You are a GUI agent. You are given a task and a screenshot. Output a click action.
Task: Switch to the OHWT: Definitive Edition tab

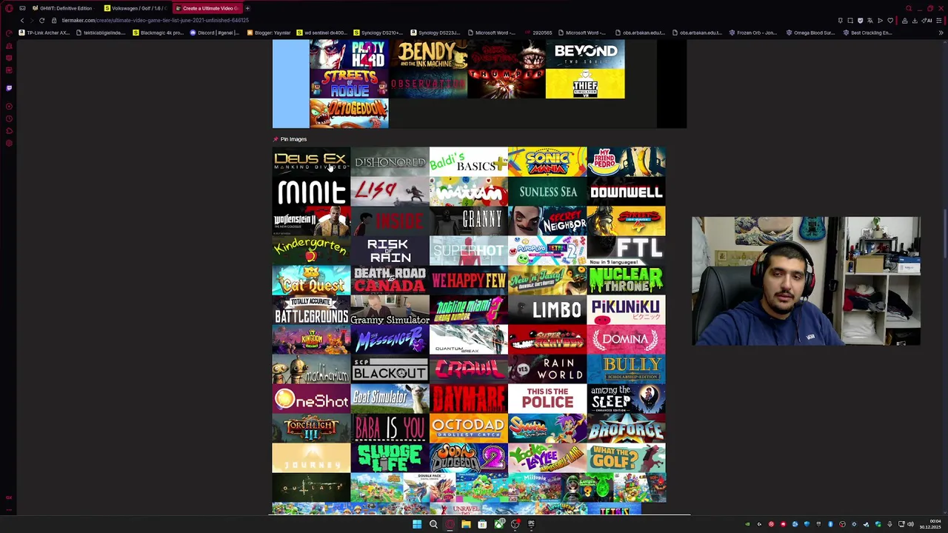pyautogui.click(x=62, y=8)
